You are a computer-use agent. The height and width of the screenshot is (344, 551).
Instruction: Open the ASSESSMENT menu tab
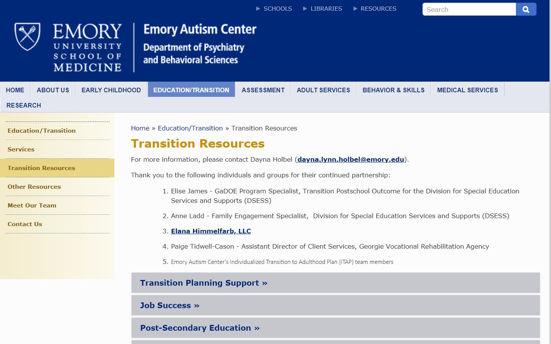coord(263,90)
